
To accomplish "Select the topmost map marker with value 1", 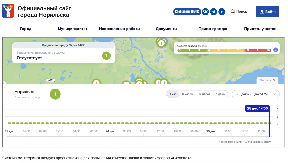I will 161,43.
